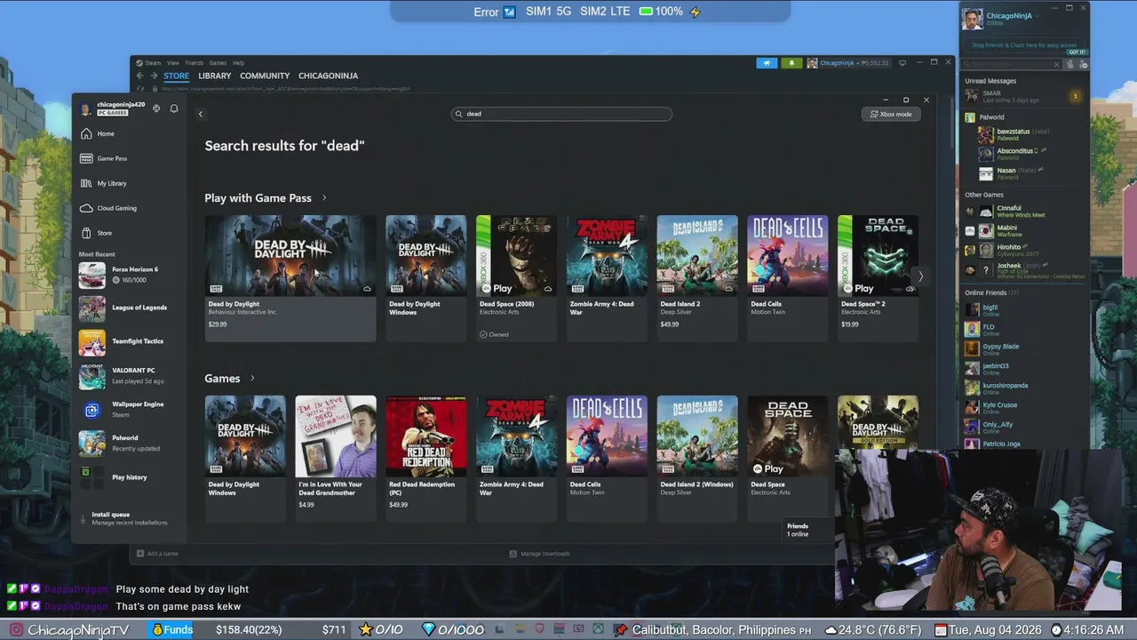Screen dimensions: 1137x640
Task: Open Xbox app notifications bell
Action: (x=174, y=108)
